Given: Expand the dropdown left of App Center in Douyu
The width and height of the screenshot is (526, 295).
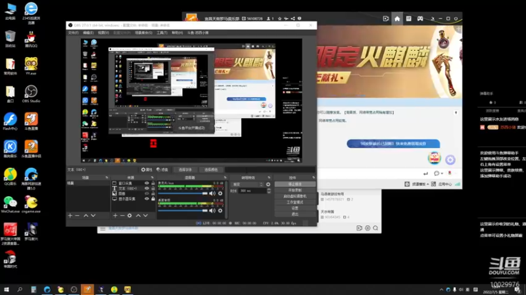Looking at the screenshot, I should (x=428, y=184).
